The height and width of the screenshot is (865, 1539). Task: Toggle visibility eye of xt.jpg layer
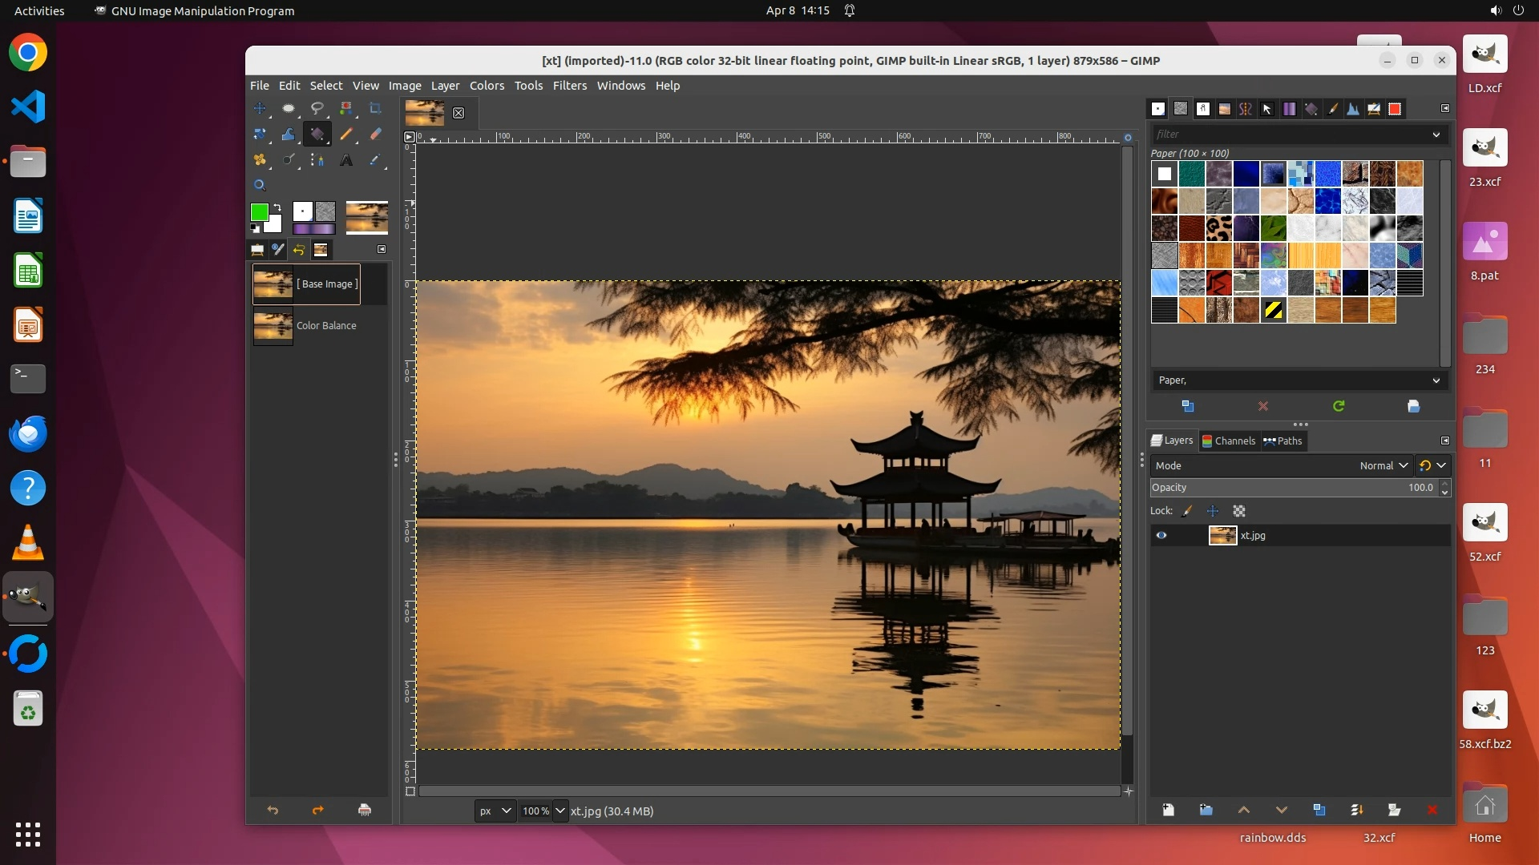1161,535
